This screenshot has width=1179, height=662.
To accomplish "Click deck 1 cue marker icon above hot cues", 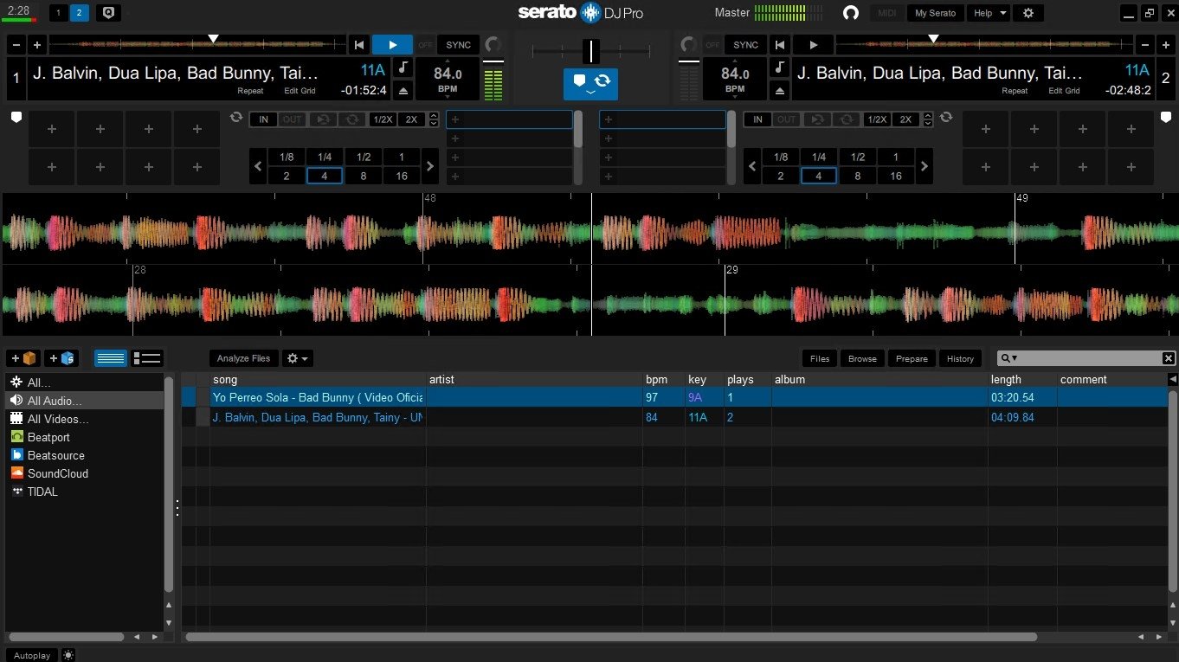I will coord(16,118).
